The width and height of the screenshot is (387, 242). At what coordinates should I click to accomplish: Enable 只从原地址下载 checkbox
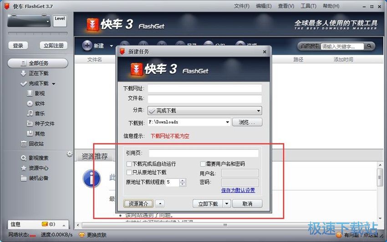[129, 172]
